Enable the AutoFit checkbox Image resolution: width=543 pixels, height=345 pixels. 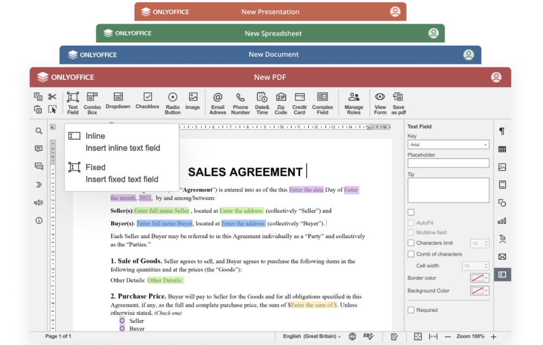(x=411, y=223)
